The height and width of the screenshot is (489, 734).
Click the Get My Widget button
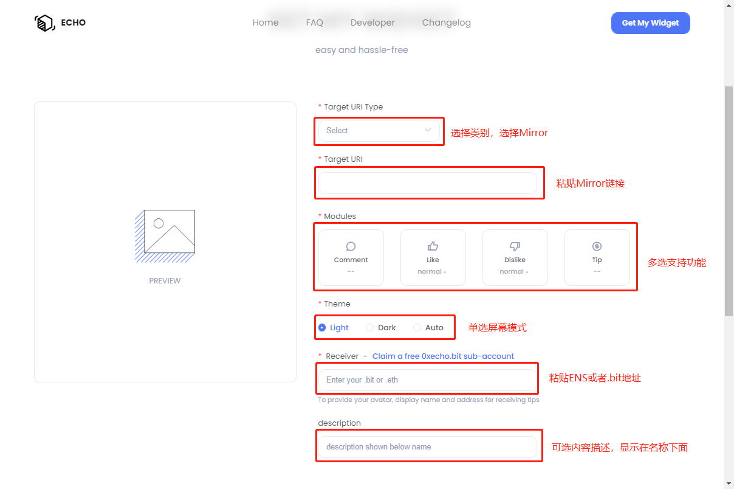click(x=650, y=23)
